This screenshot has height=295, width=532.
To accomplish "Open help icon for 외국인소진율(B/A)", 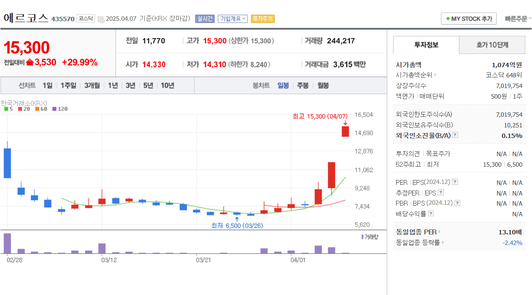I will (455, 135).
